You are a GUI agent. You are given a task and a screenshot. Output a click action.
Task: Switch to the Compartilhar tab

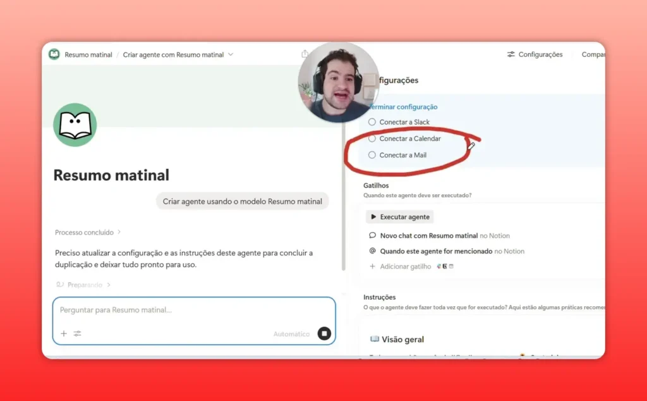[593, 54]
